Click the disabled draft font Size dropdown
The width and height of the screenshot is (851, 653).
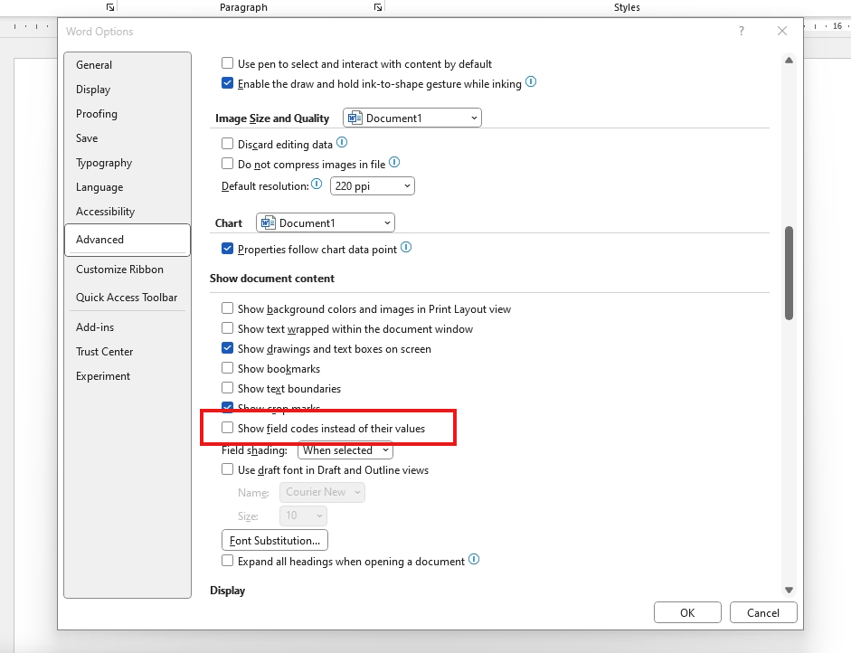click(303, 516)
